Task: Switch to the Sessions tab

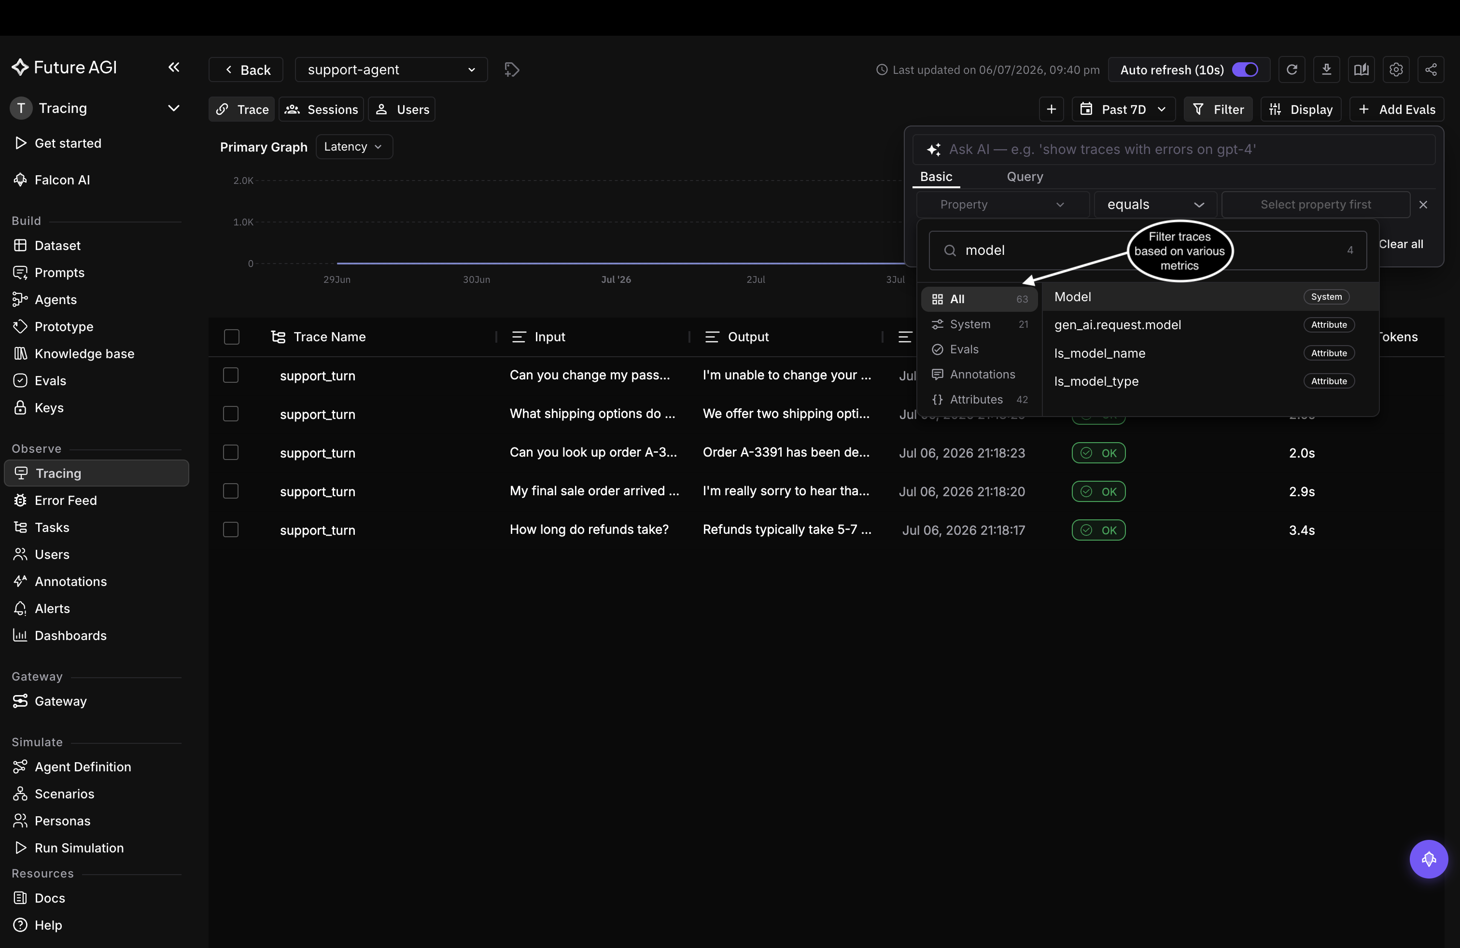Action: tap(322, 109)
